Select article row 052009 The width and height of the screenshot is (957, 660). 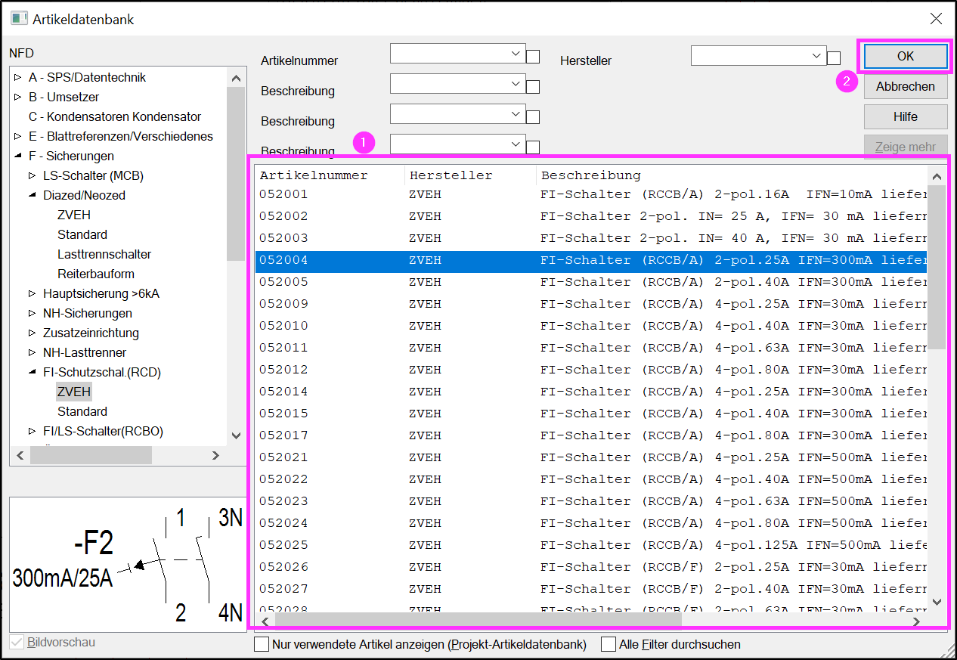591,303
